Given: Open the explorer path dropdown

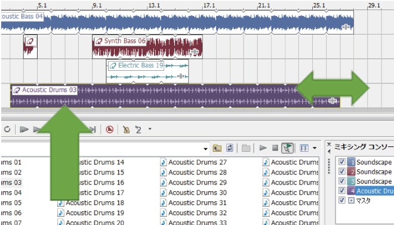Looking at the screenshot, I should [x=205, y=149].
